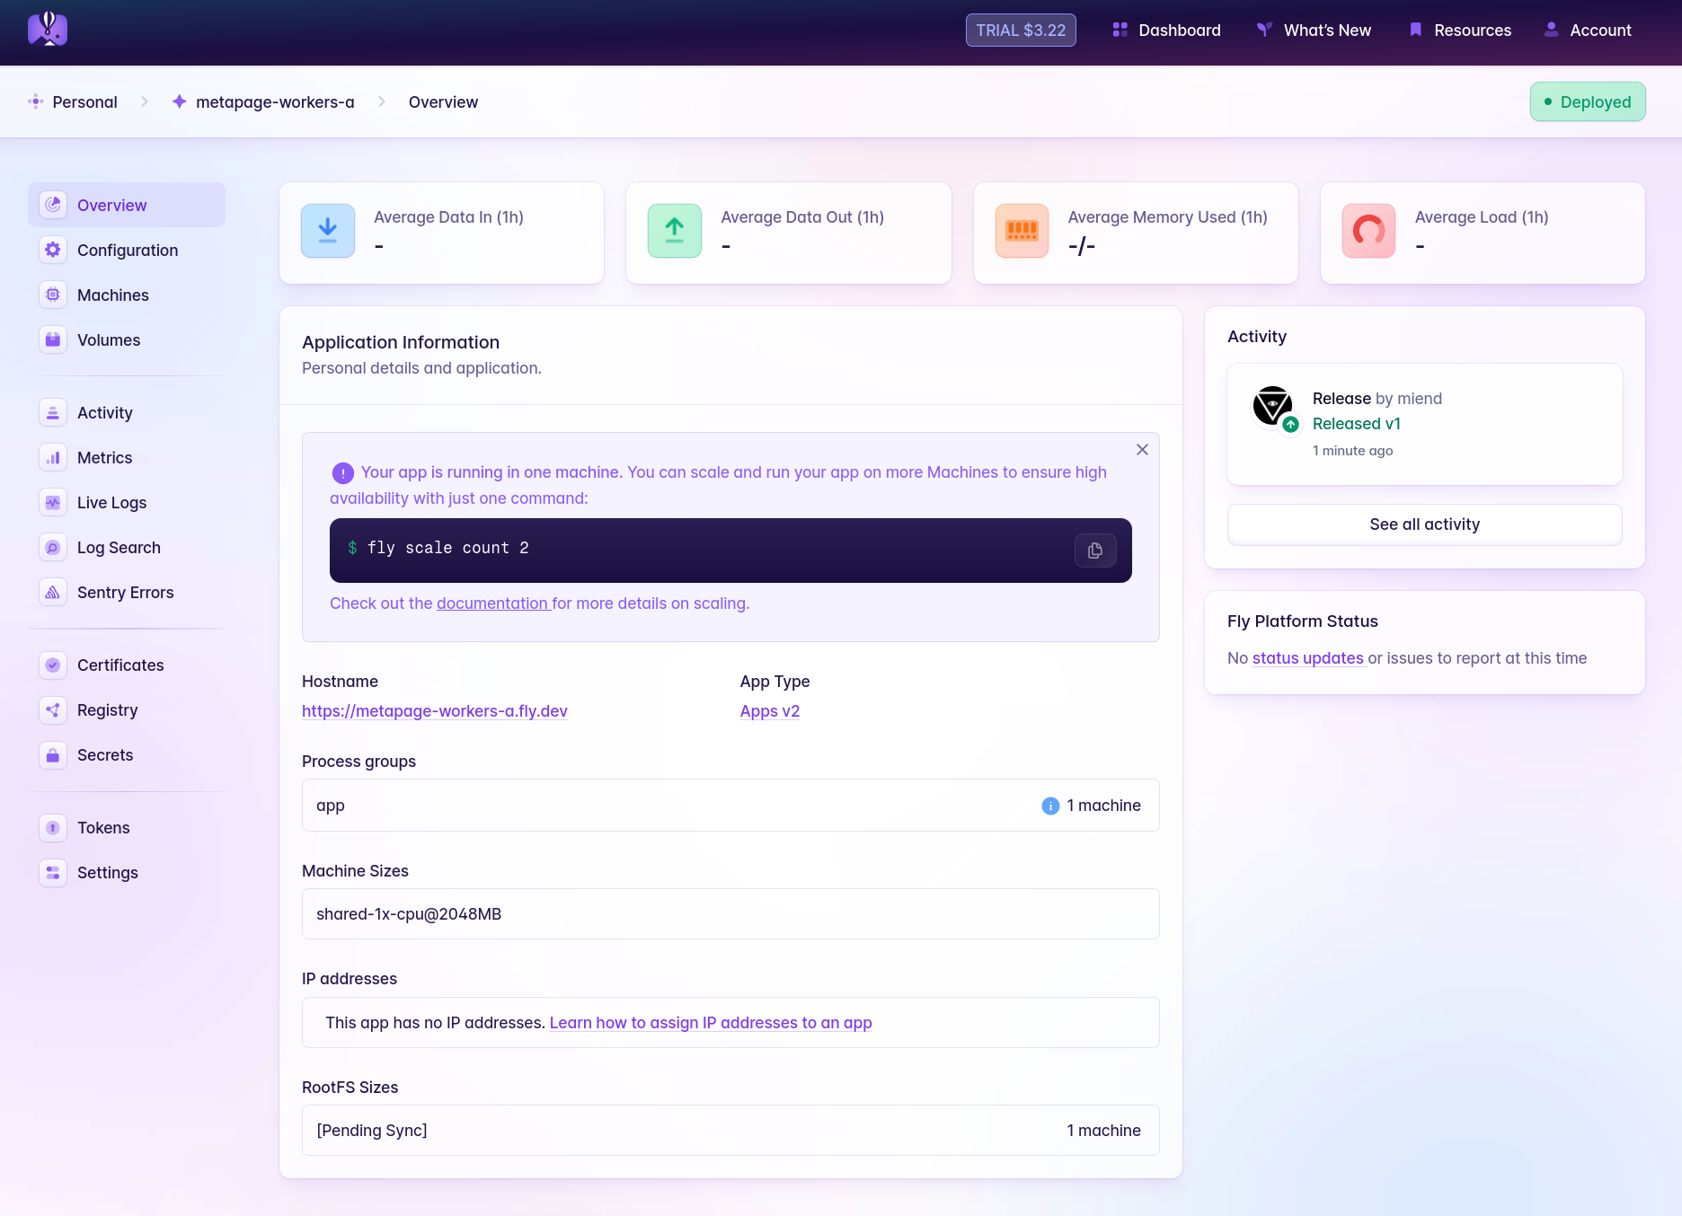Image resolution: width=1682 pixels, height=1216 pixels.
Task: Click the Machines chip icon
Action: (x=53, y=295)
